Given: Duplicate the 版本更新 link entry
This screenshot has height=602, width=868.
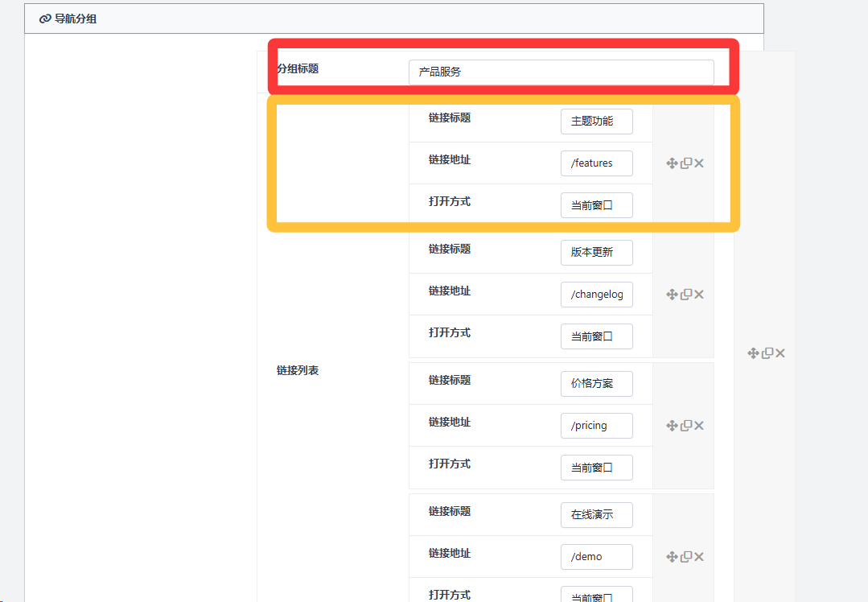Looking at the screenshot, I should (686, 295).
